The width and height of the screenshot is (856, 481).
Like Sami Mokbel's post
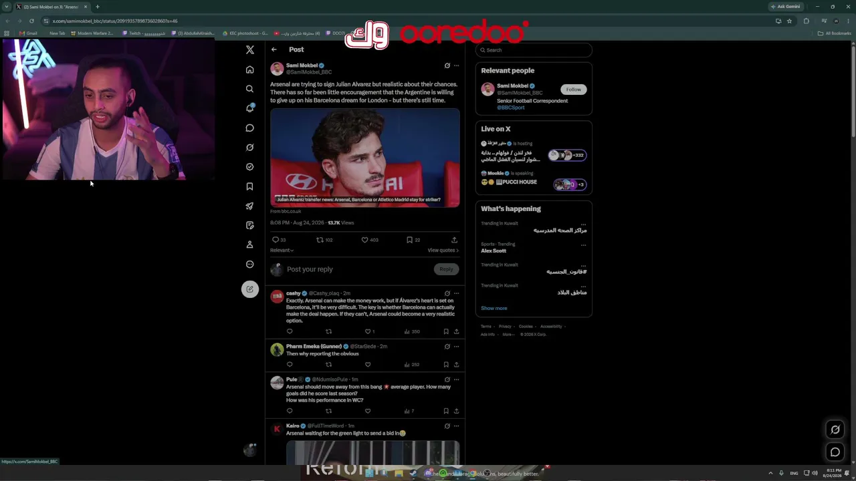tap(364, 240)
